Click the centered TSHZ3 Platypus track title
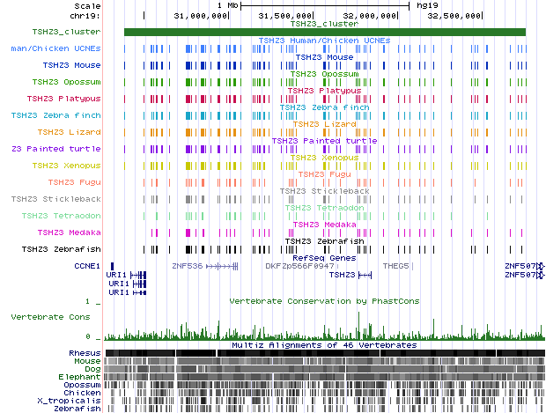Image resolution: width=546 pixels, height=413 pixels. (324, 90)
